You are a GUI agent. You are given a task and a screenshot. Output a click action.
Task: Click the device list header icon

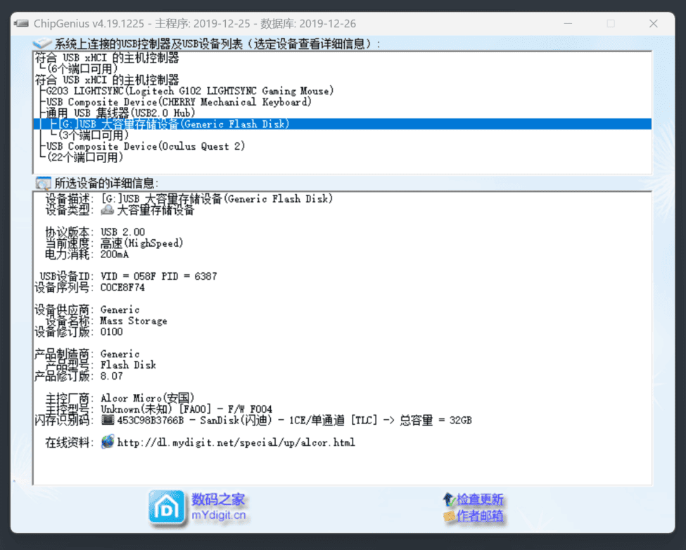click(x=42, y=44)
